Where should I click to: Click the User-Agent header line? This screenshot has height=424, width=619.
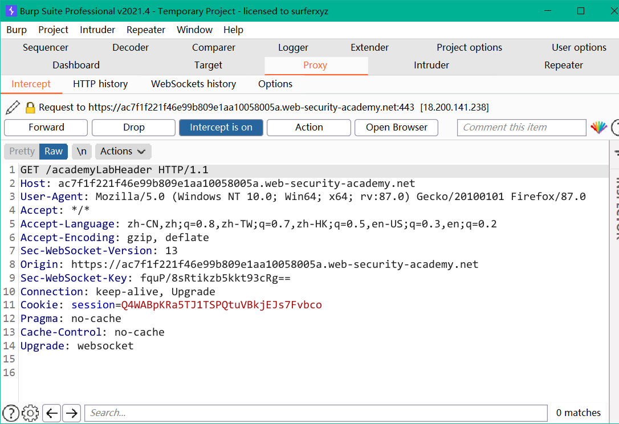pyautogui.click(x=303, y=197)
